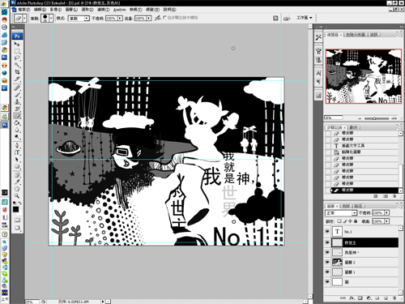Hide layer 圖層 1
The width and height of the screenshot is (405, 304).
[x=327, y=272]
